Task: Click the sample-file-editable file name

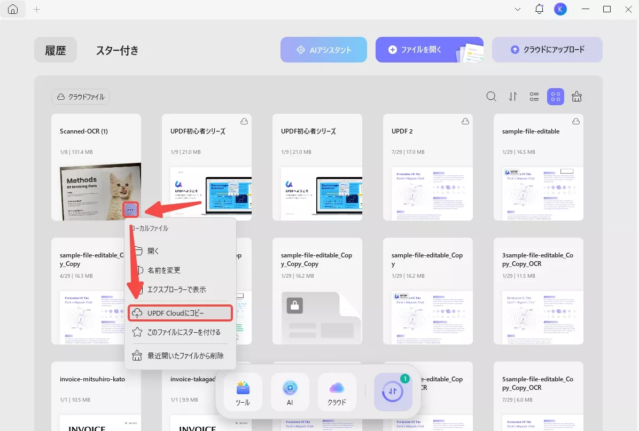Action: 531,131
